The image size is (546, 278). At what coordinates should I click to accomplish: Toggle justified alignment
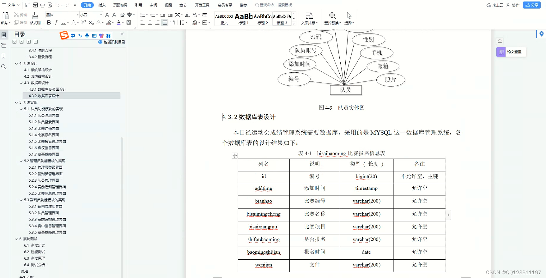[165, 22]
